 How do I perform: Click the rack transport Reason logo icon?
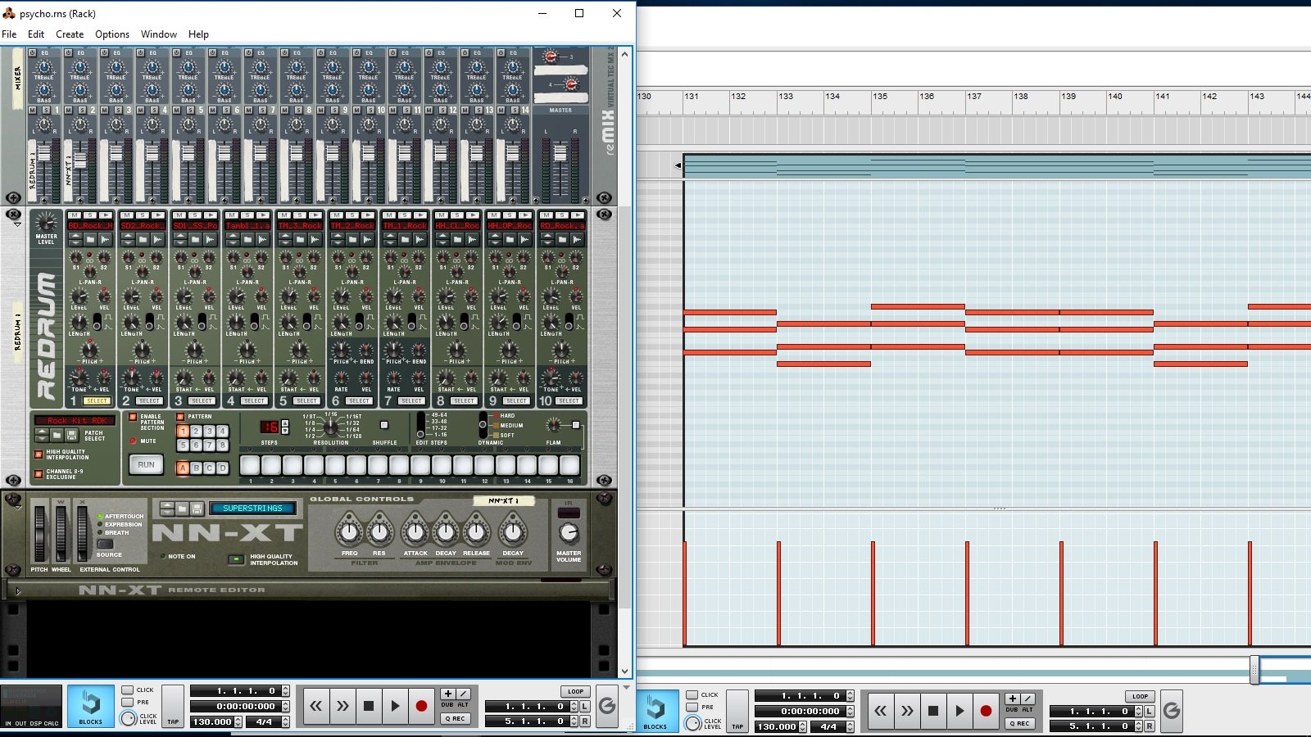pos(607,706)
